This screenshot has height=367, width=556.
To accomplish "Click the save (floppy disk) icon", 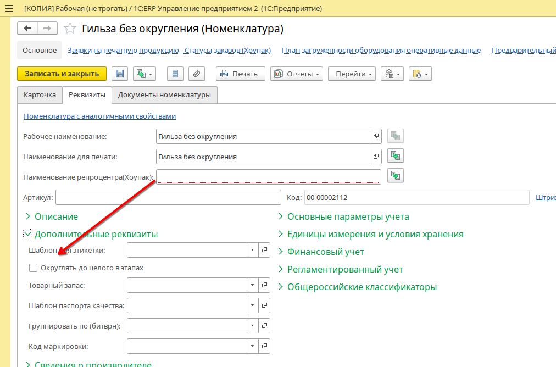I will point(120,74).
